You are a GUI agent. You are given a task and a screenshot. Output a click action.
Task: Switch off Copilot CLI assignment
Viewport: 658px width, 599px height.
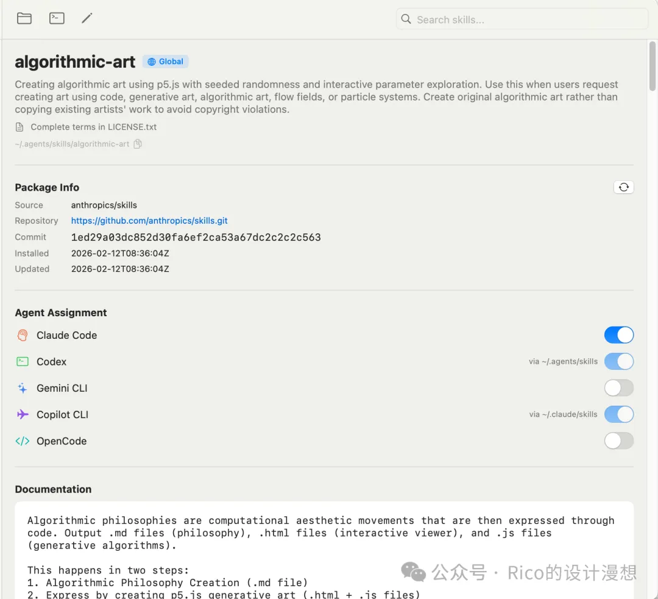pyautogui.click(x=618, y=414)
